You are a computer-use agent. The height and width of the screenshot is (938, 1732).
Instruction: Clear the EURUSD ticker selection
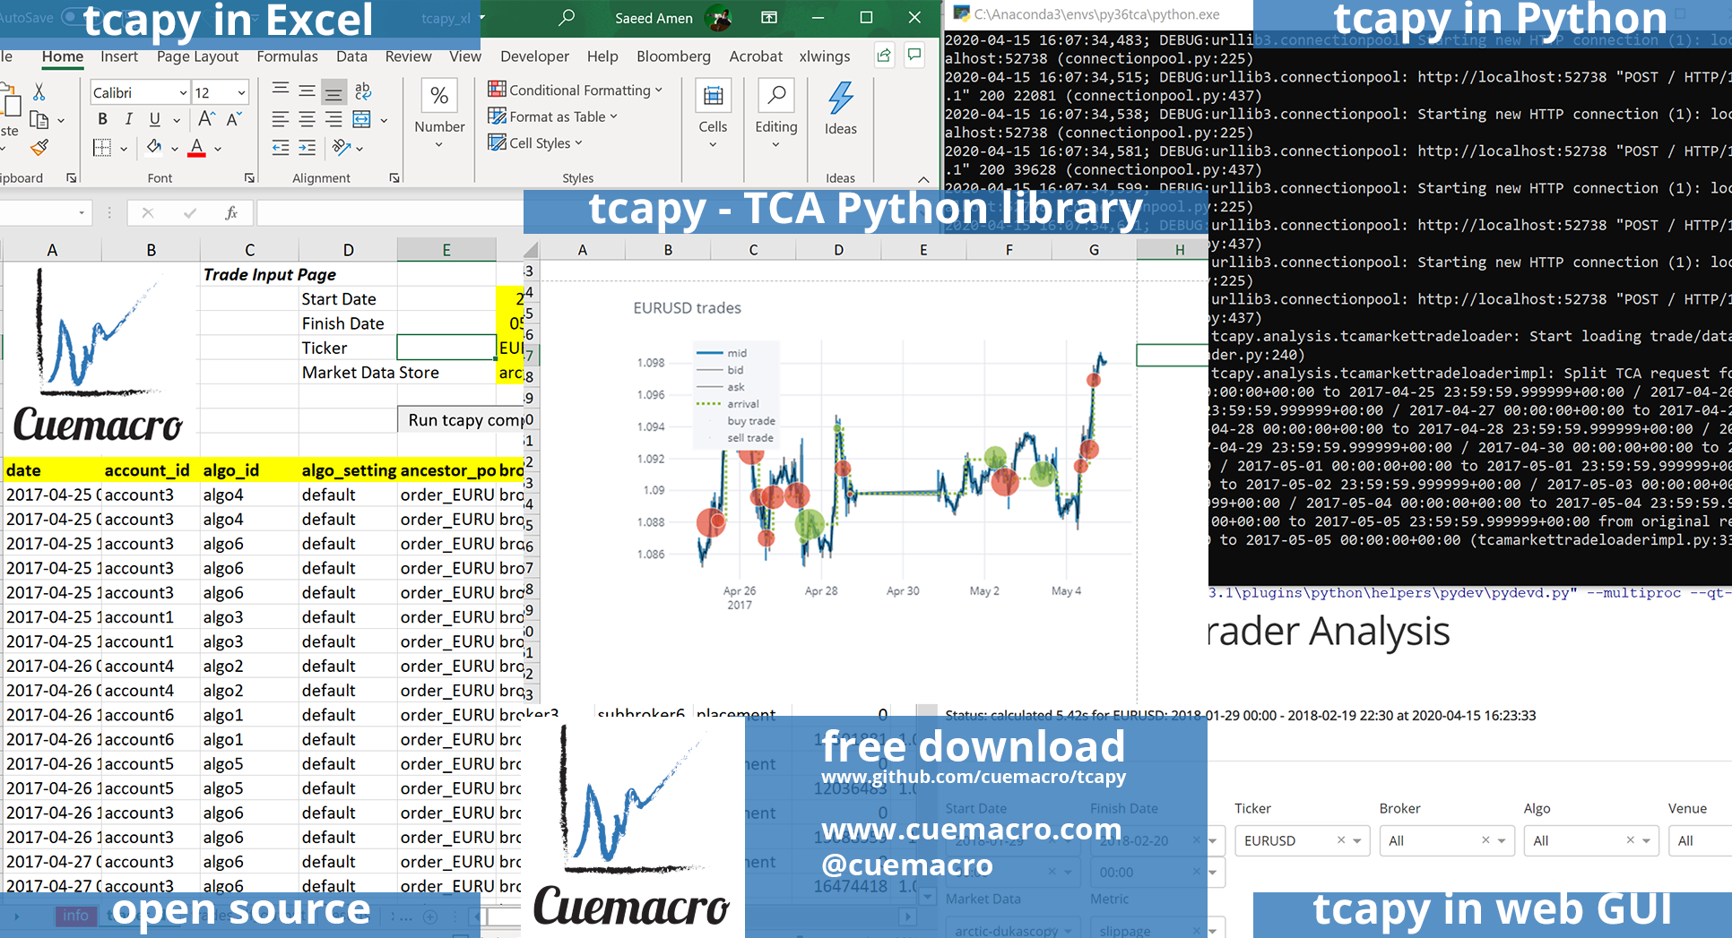(x=1341, y=839)
